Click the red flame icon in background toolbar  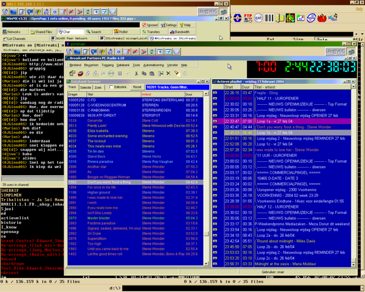tap(322, 18)
